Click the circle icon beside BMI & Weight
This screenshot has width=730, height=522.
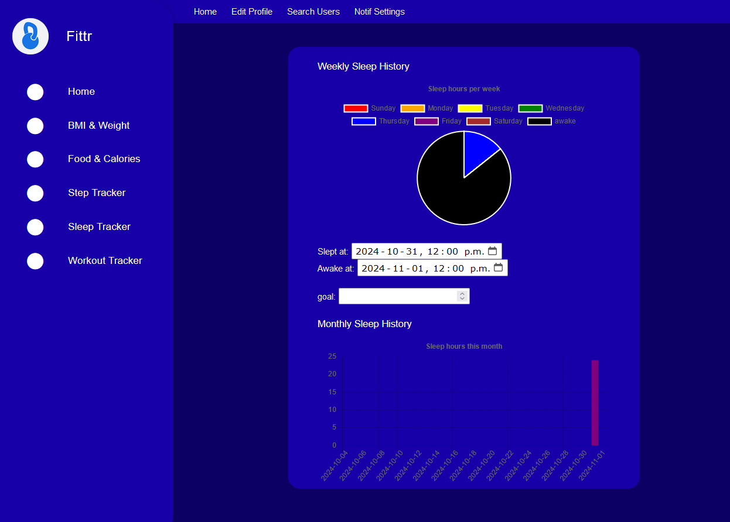(35, 126)
